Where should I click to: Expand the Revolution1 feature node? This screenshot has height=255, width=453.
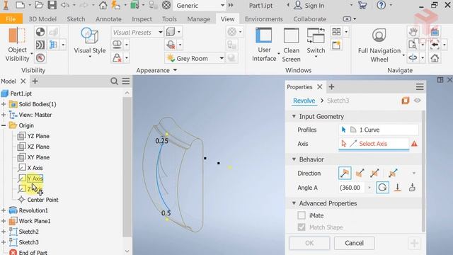point(4,210)
